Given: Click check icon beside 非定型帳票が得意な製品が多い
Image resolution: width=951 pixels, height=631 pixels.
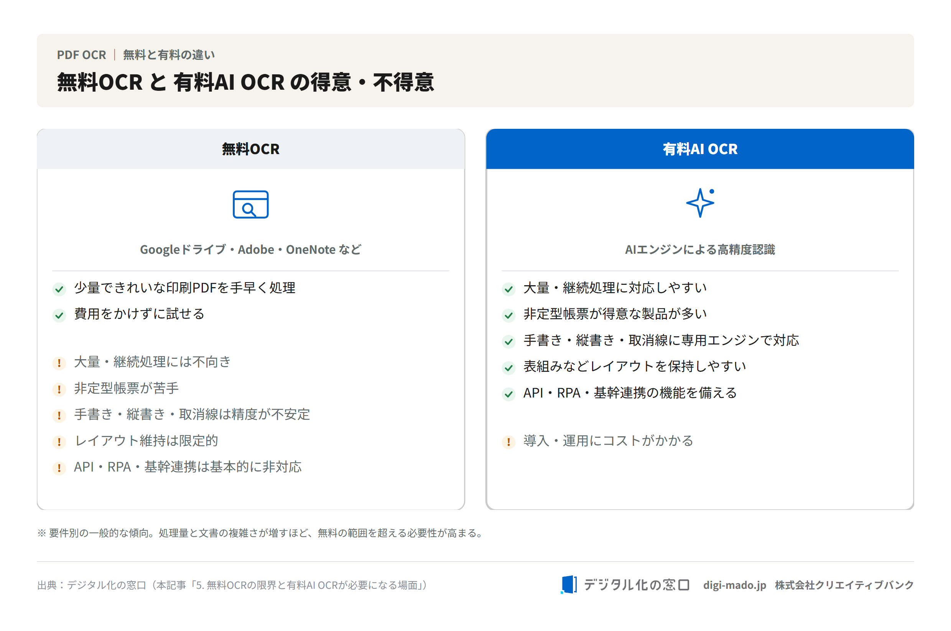Looking at the screenshot, I should (509, 315).
